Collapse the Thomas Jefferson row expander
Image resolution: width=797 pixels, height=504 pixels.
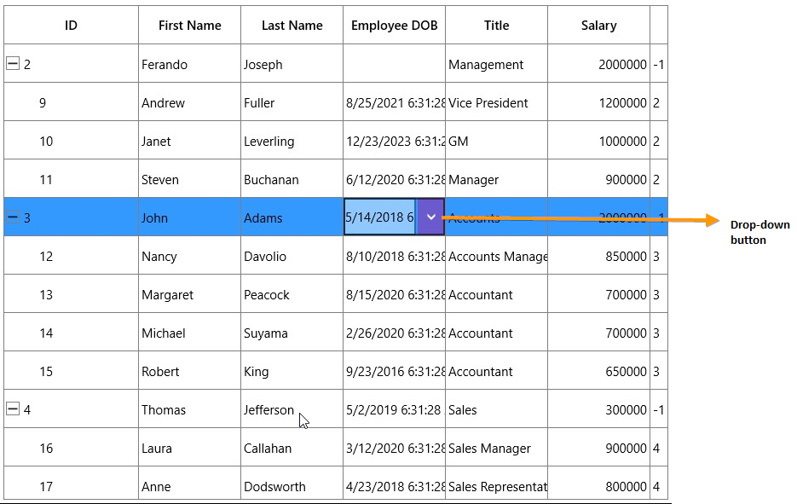[13, 408]
